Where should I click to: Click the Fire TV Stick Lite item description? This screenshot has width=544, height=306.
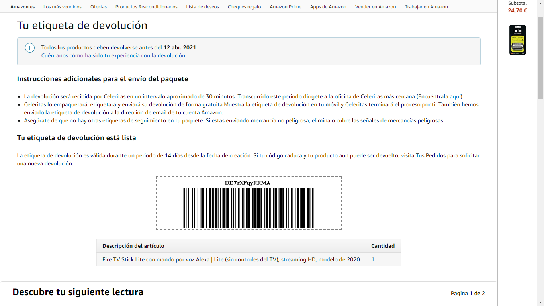[231, 259]
